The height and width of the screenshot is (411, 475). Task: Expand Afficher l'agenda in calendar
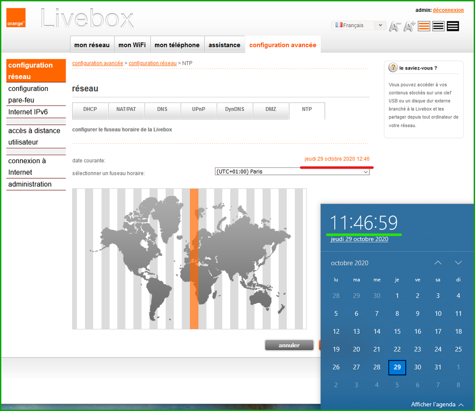[x=437, y=404]
